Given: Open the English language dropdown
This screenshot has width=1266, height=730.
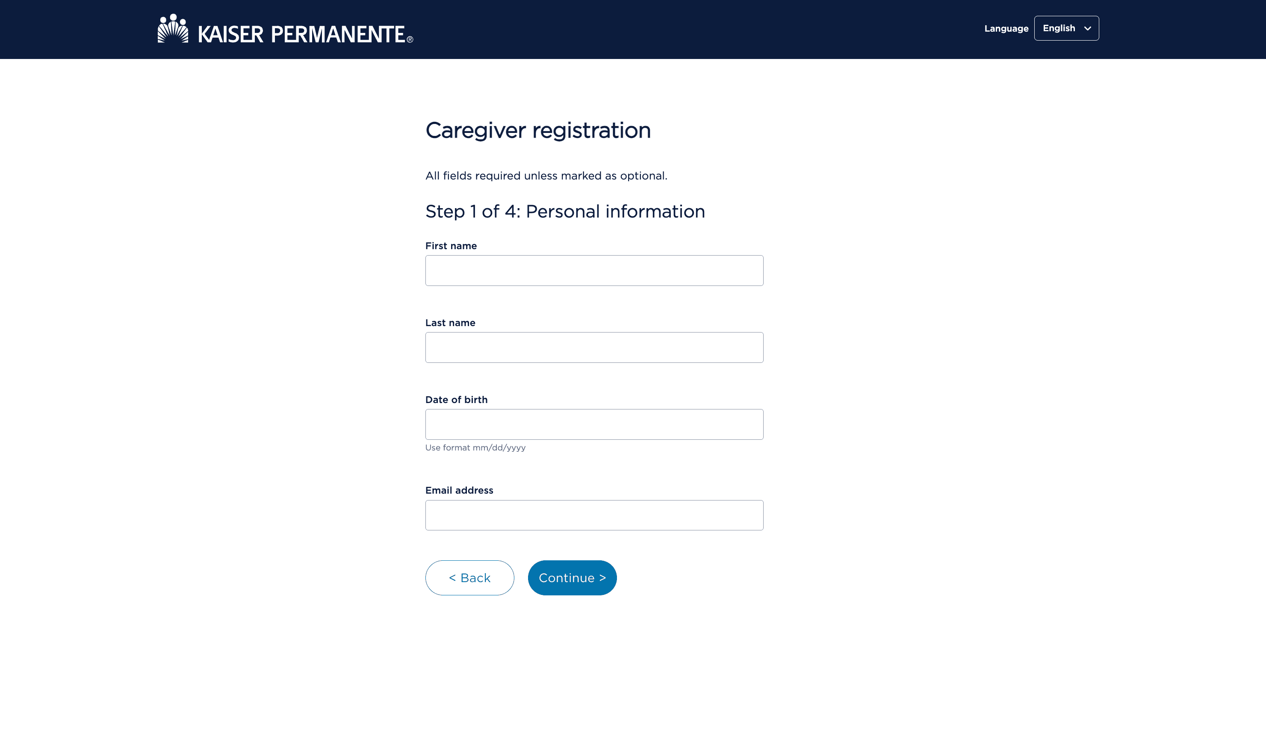Looking at the screenshot, I should pyautogui.click(x=1066, y=28).
